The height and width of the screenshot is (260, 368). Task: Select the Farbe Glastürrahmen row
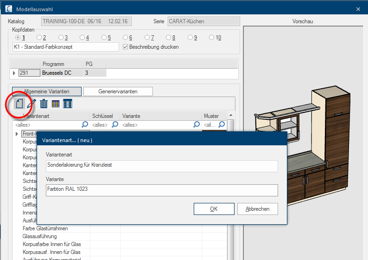coord(124,228)
